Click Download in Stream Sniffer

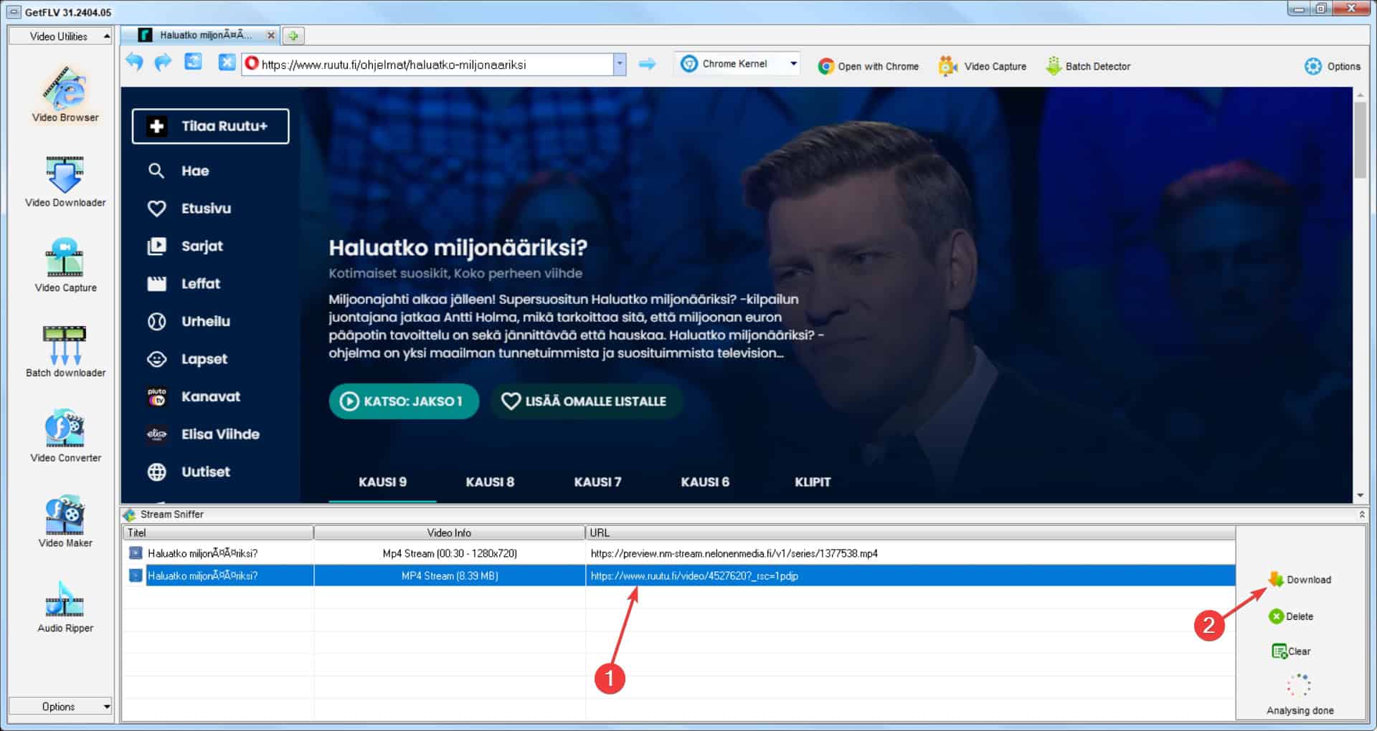[1300, 579]
